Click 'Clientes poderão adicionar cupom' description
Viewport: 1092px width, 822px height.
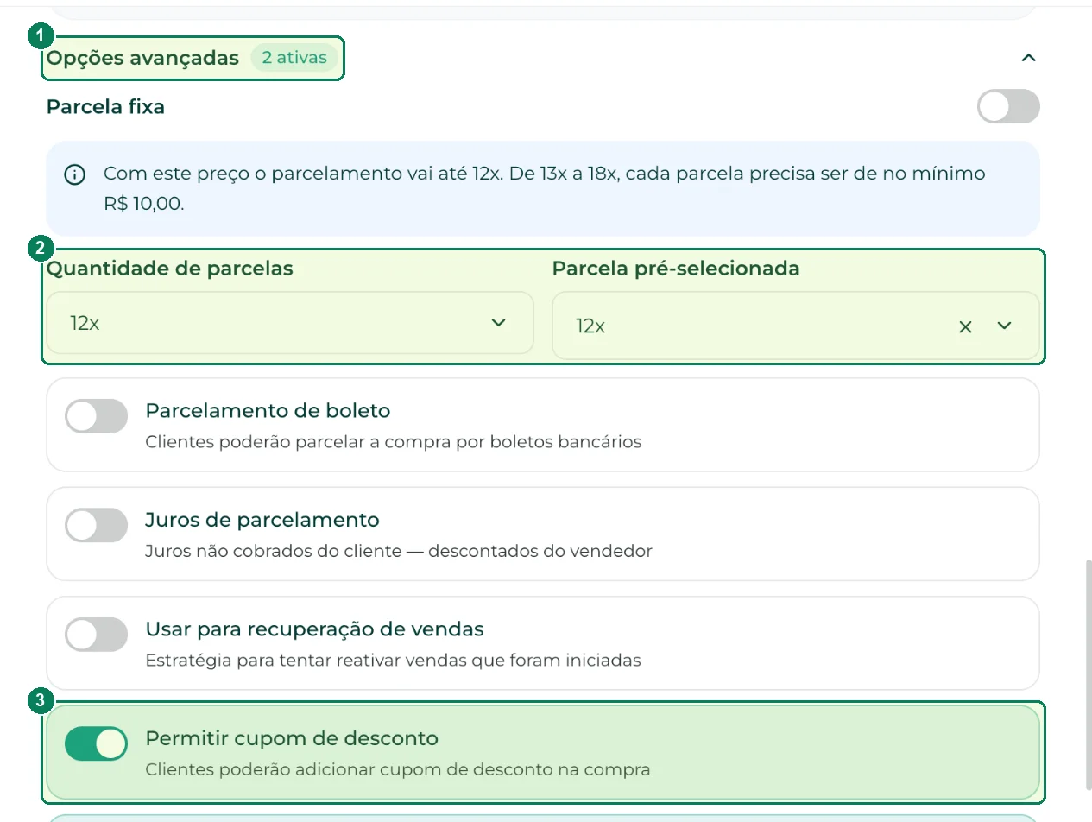398,769
